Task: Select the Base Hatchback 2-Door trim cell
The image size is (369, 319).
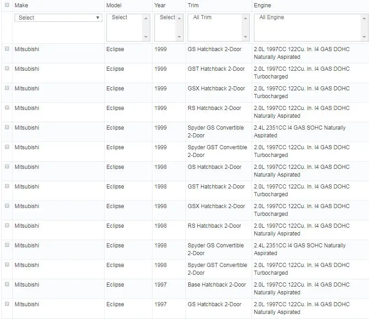Action: click(x=217, y=285)
